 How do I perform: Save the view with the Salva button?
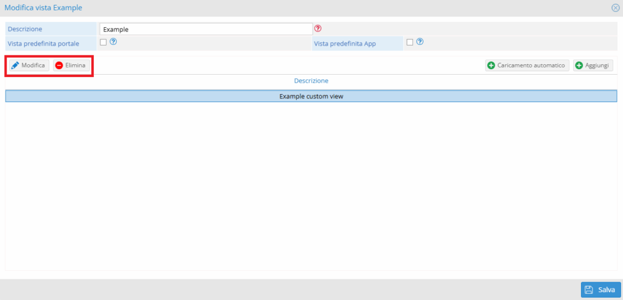(x=600, y=290)
